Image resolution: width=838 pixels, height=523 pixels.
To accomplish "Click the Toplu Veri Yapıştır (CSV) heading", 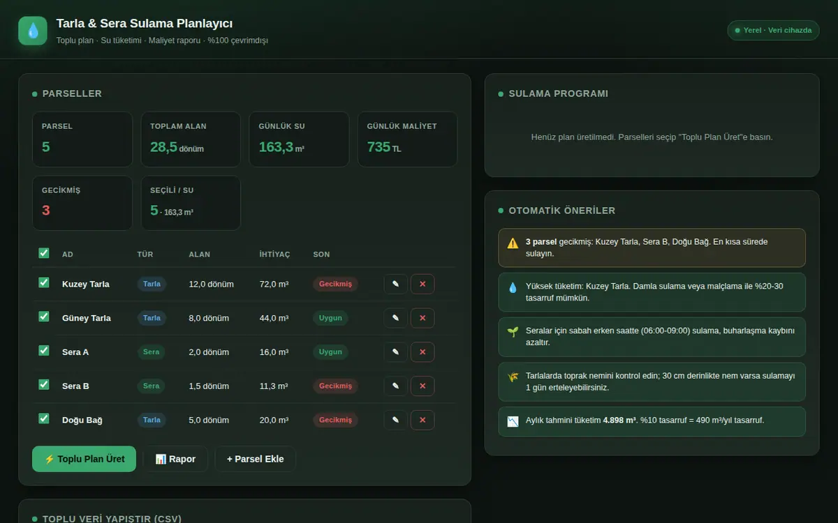I will 112,519.
